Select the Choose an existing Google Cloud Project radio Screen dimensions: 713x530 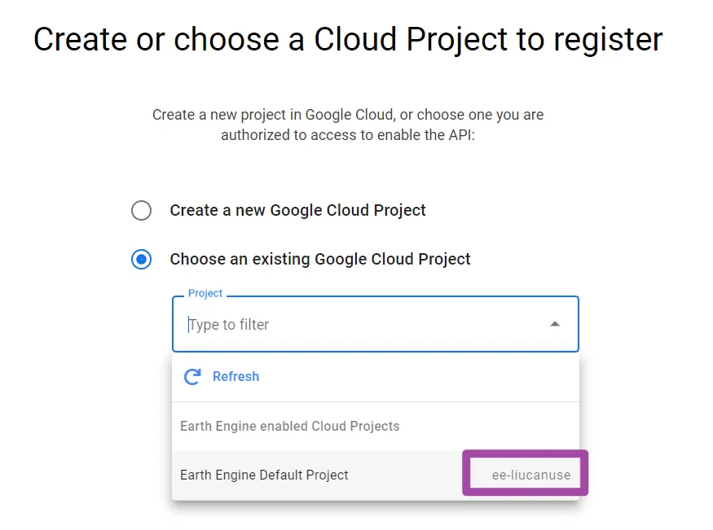141,260
